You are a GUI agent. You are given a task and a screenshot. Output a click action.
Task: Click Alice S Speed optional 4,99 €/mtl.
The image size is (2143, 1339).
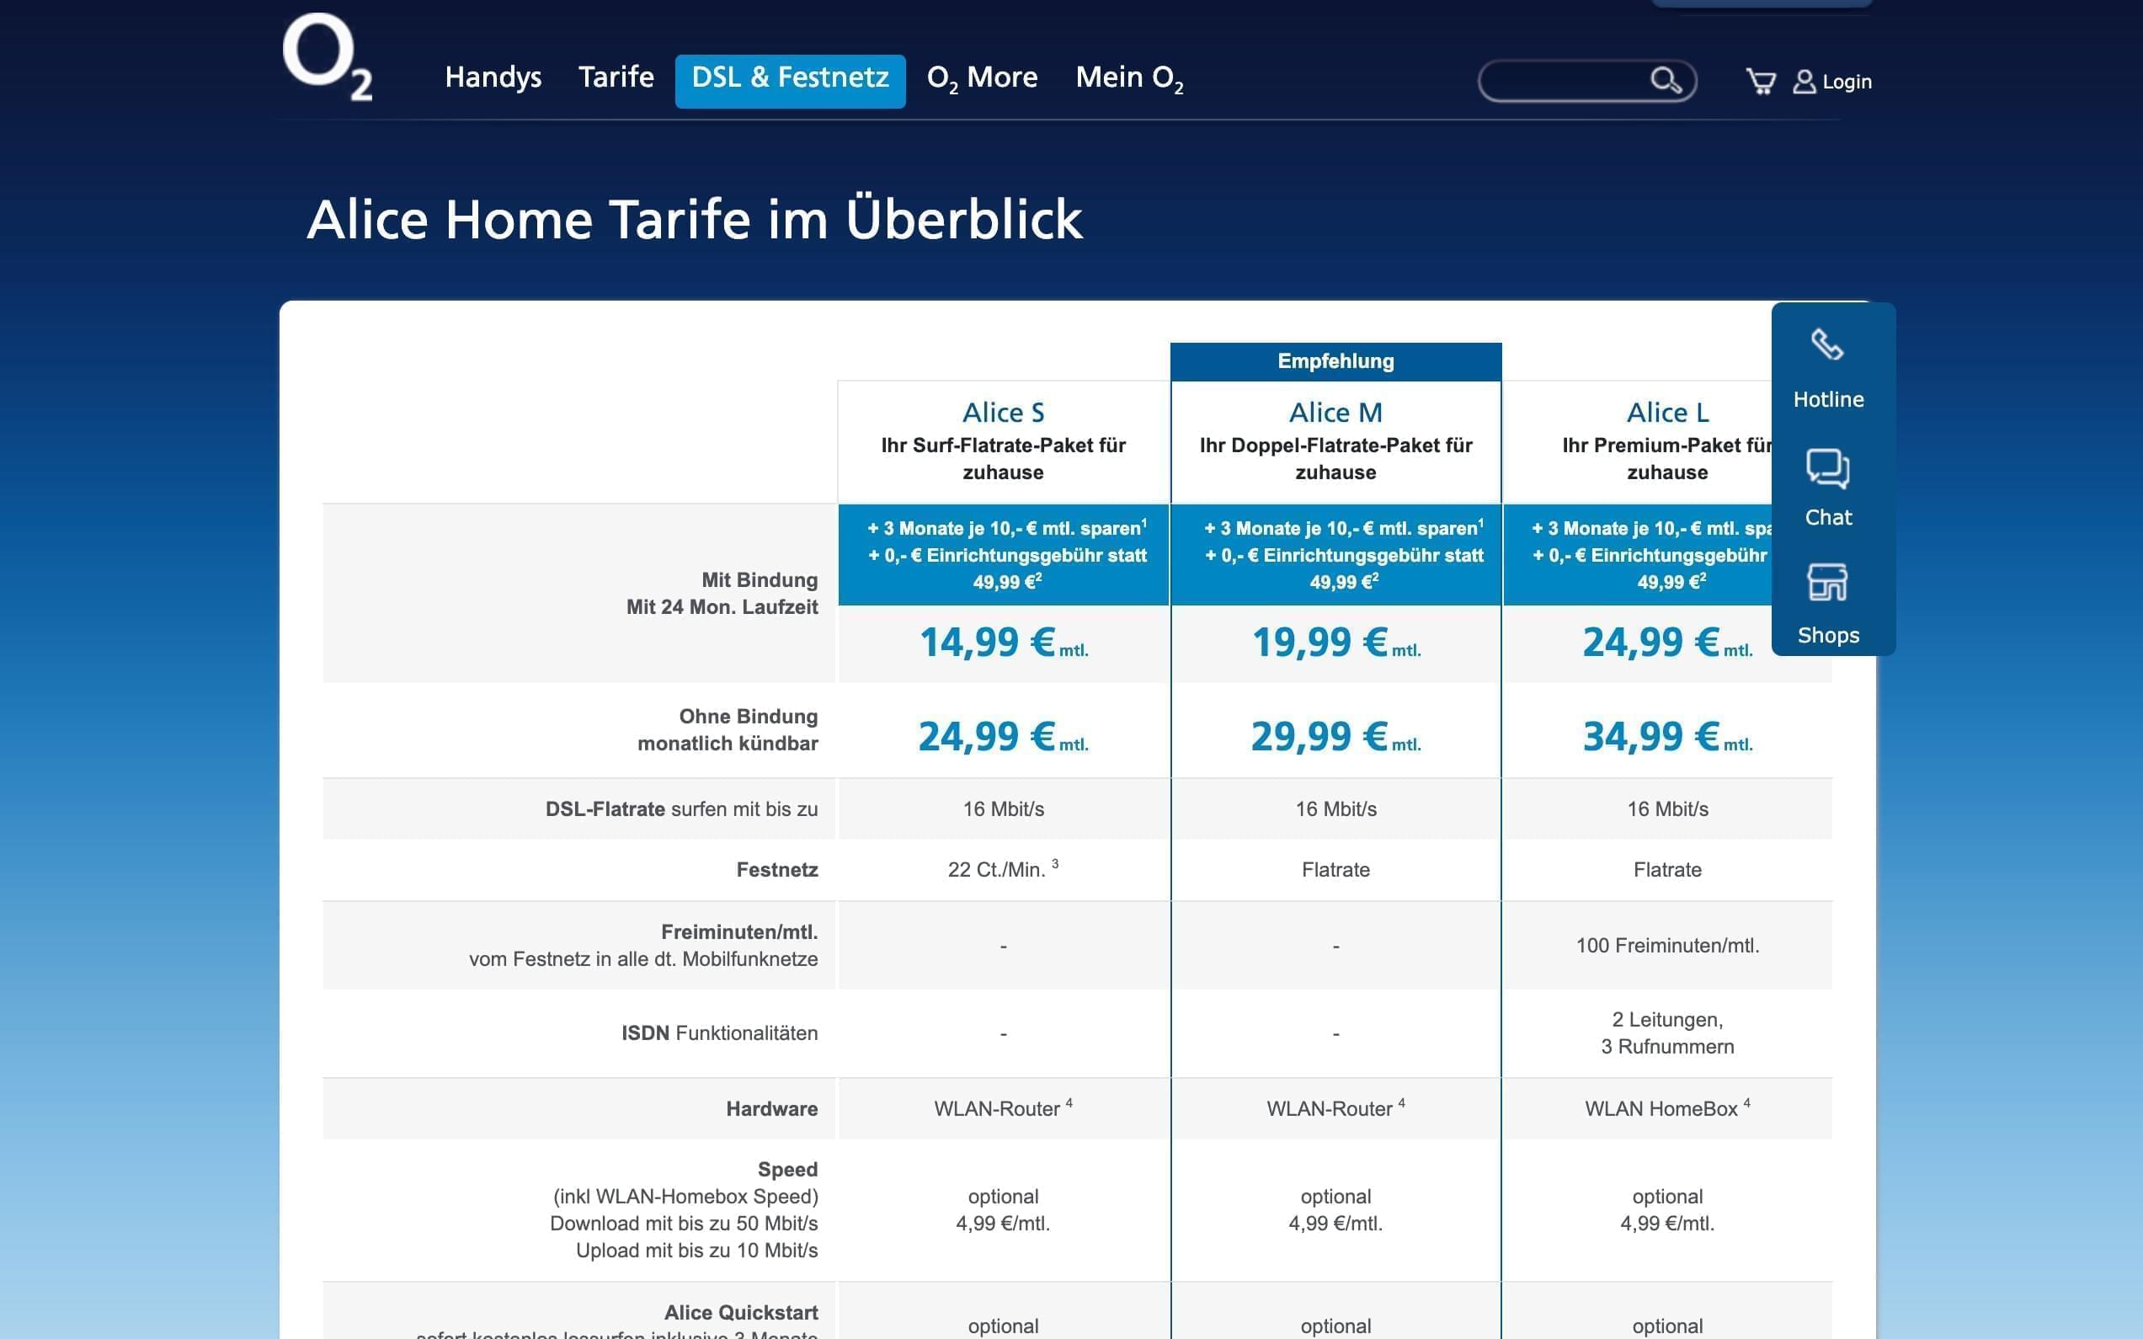pyautogui.click(x=1004, y=1209)
